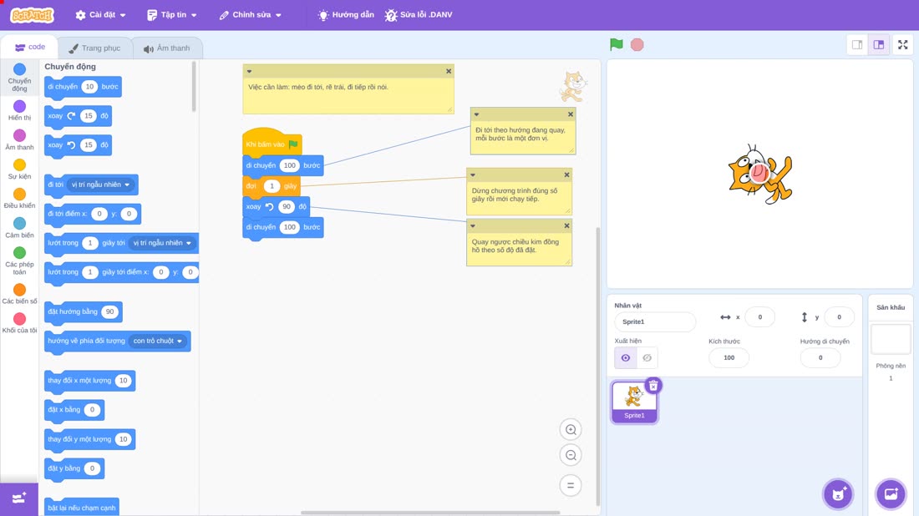This screenshot has width=919, height=516.
Task: Zoom in the code workspace
Action: (571, 429)
